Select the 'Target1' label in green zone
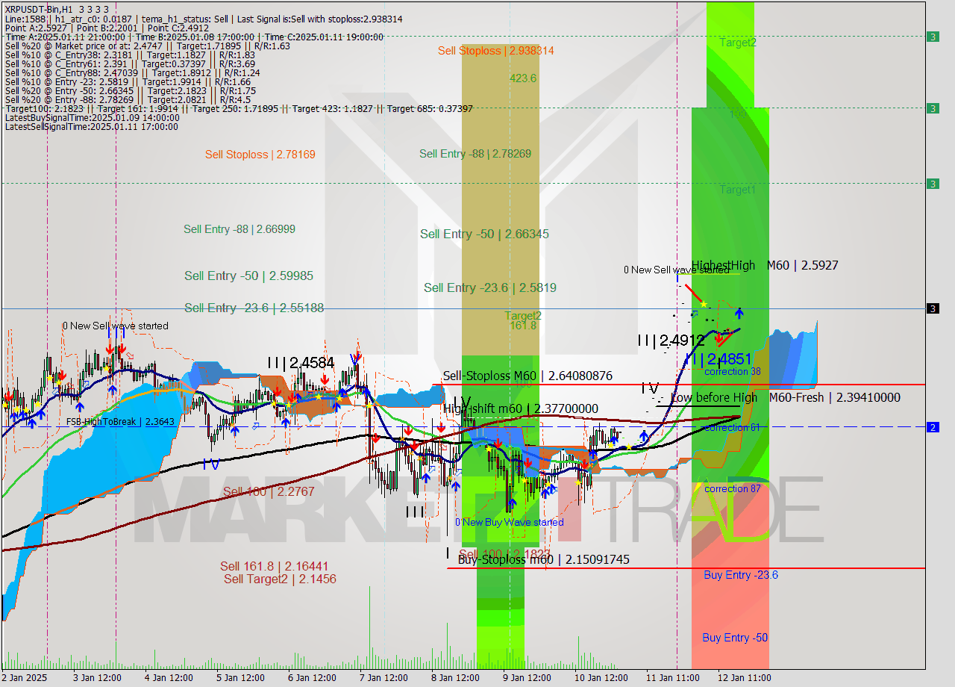Image resolution: width=955 pixels, height=687 pixels. point(738,190)
